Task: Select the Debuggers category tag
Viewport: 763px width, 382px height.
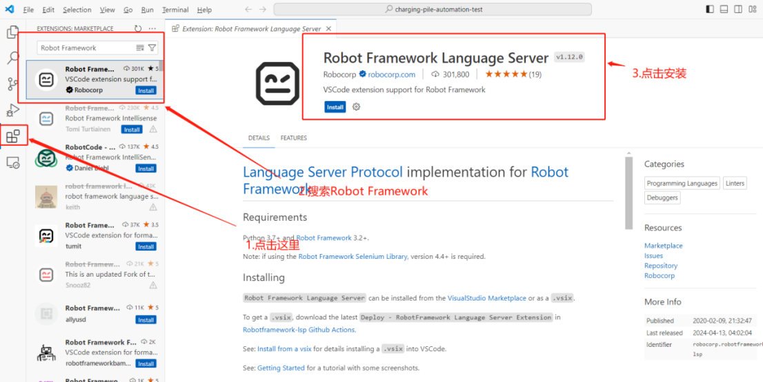Action: [662, 198]
